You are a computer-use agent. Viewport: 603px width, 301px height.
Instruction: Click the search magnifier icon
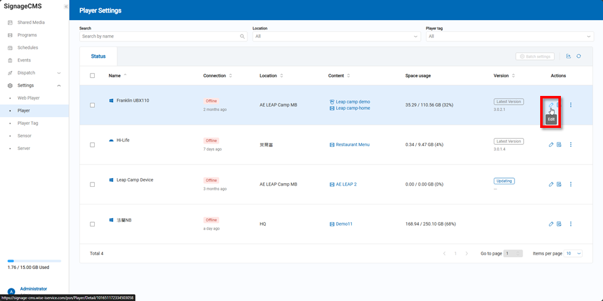tap(242, 36)
